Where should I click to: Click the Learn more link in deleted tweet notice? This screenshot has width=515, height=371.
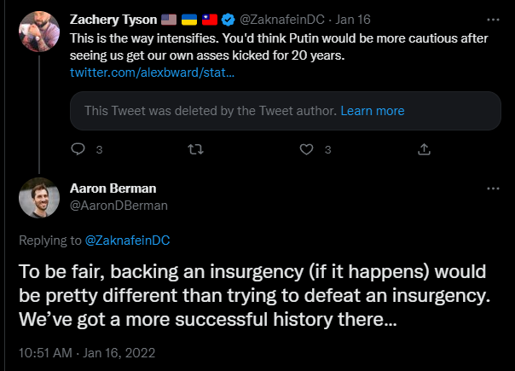point(372,111)
